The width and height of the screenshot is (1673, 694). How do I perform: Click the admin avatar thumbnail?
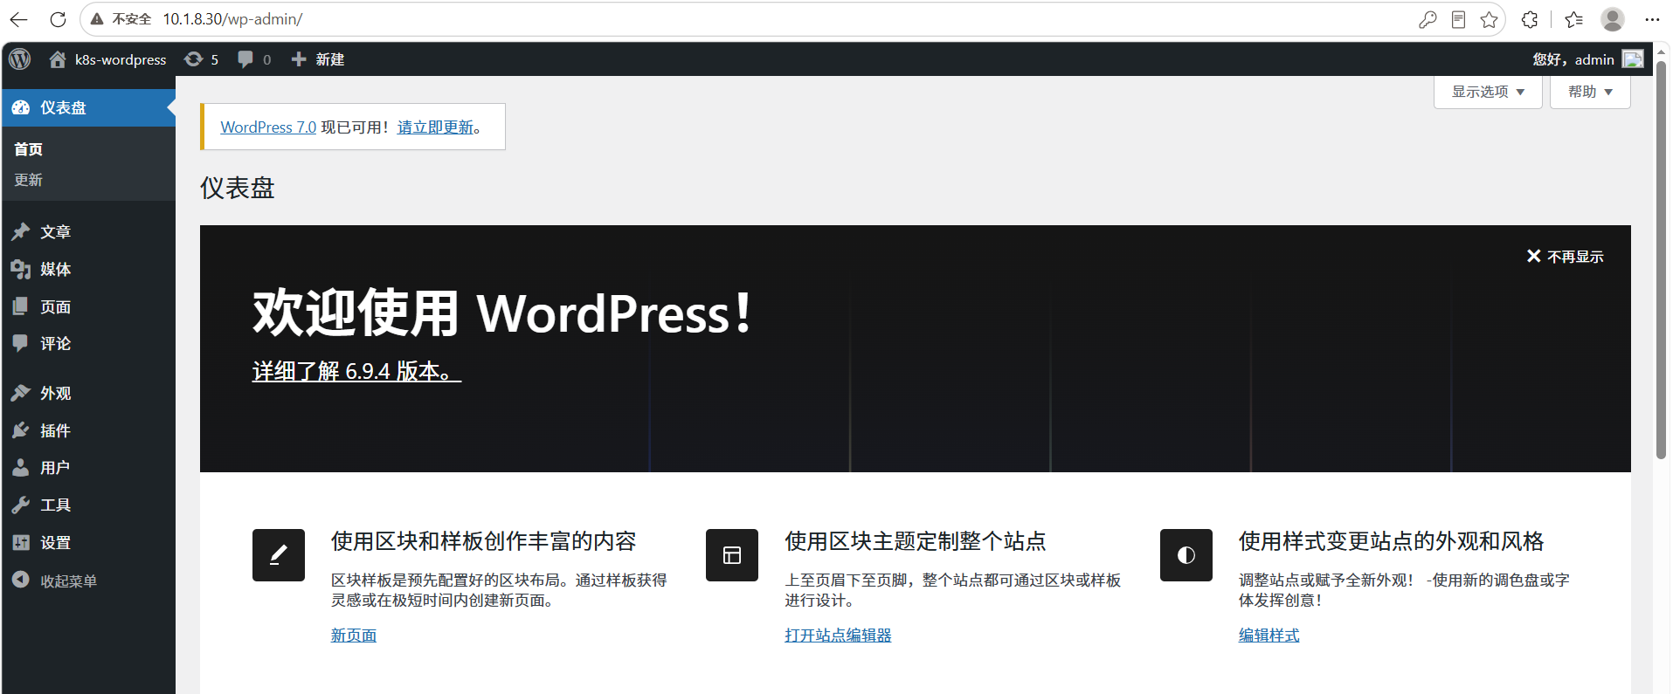(1632, 59)
